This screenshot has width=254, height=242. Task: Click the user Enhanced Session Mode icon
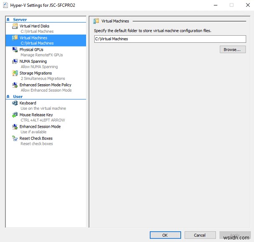tap(15, 126)
